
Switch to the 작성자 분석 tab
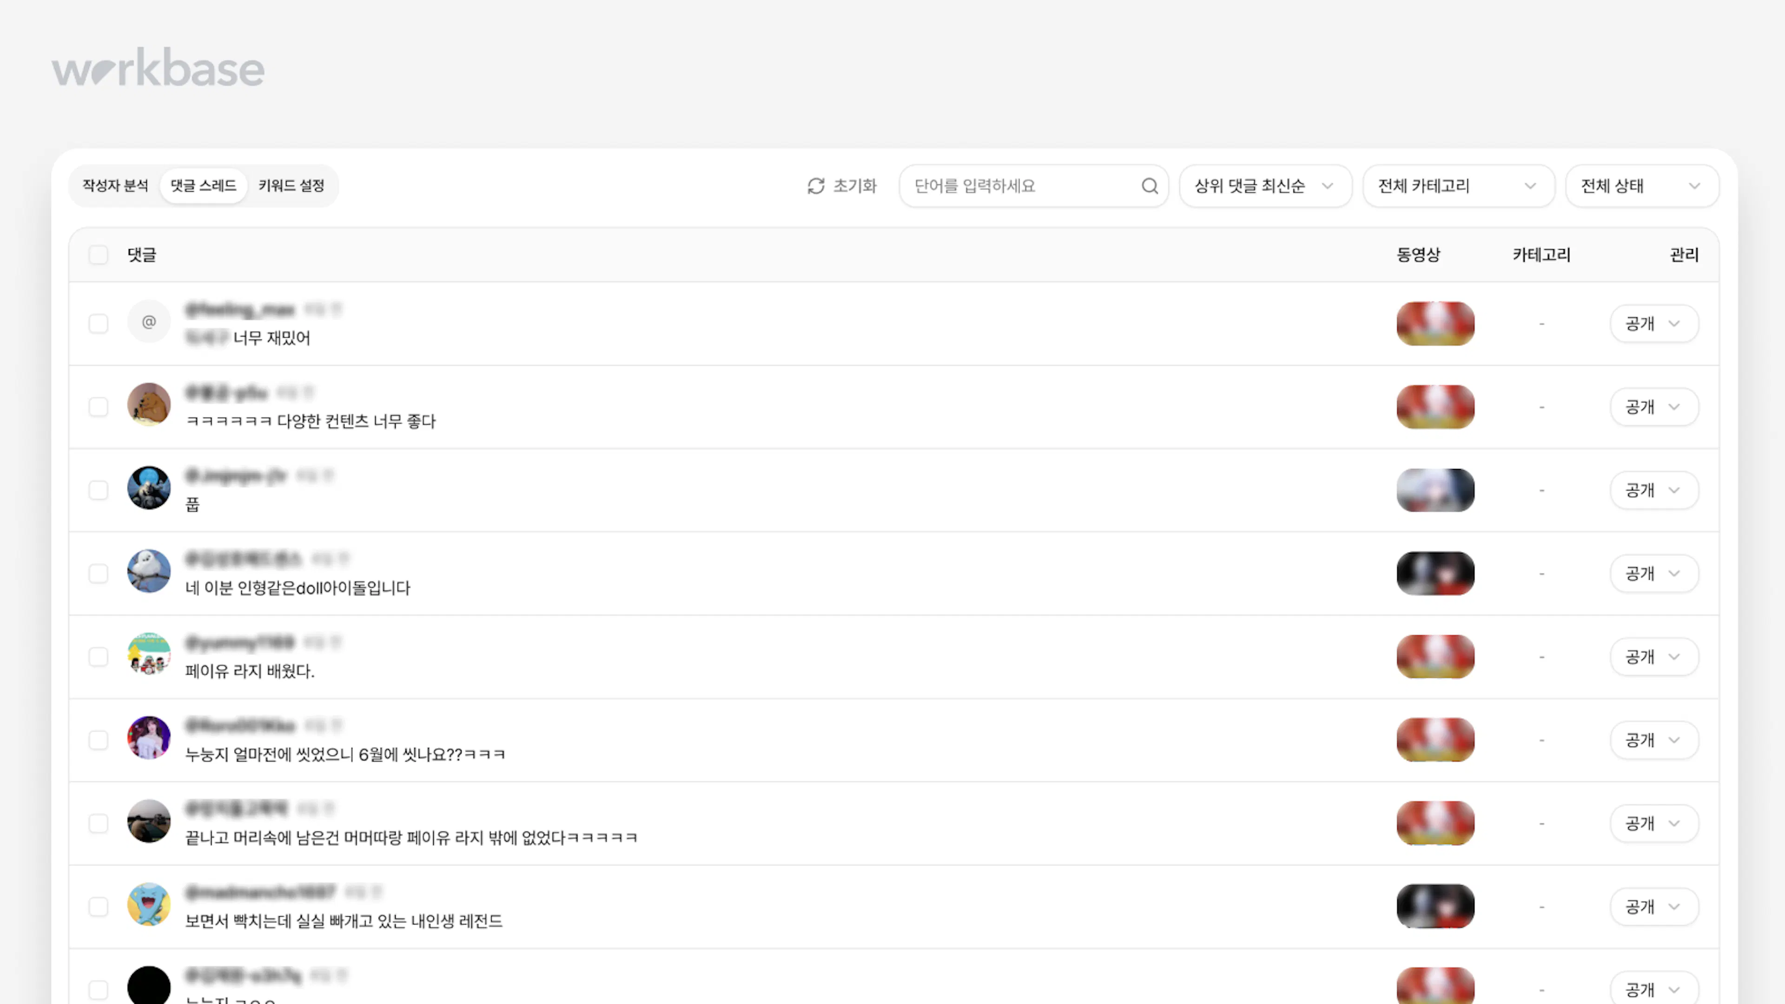pyautogui.click(x=115, y=186)
